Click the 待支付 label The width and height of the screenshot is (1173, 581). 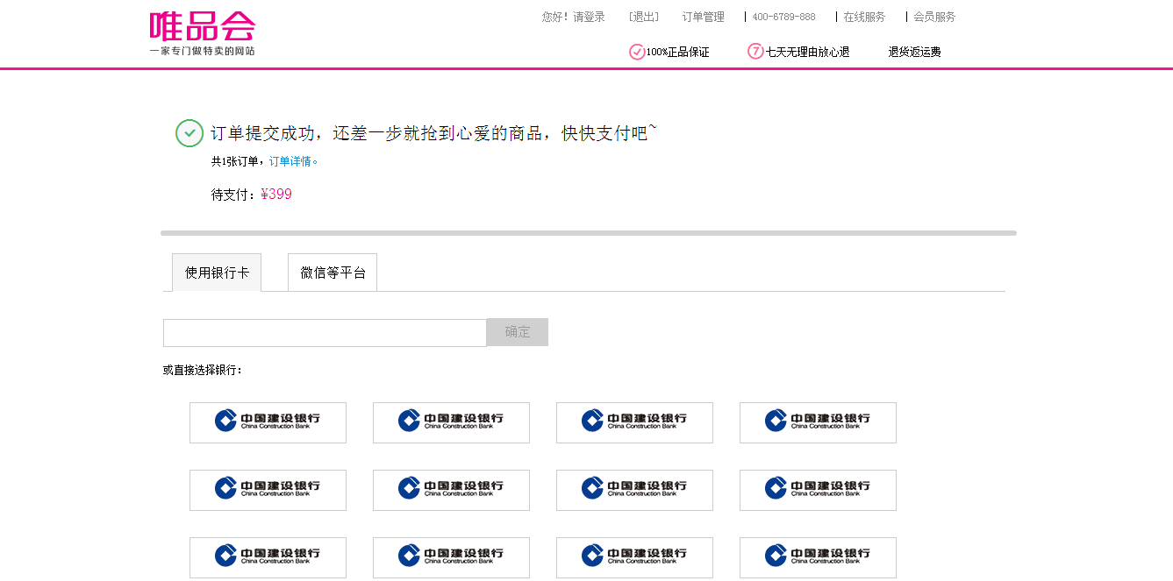[233, 195]
